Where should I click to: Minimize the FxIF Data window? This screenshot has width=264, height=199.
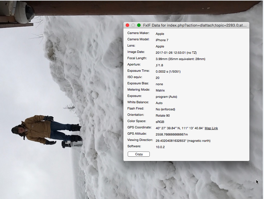(133, 25)
